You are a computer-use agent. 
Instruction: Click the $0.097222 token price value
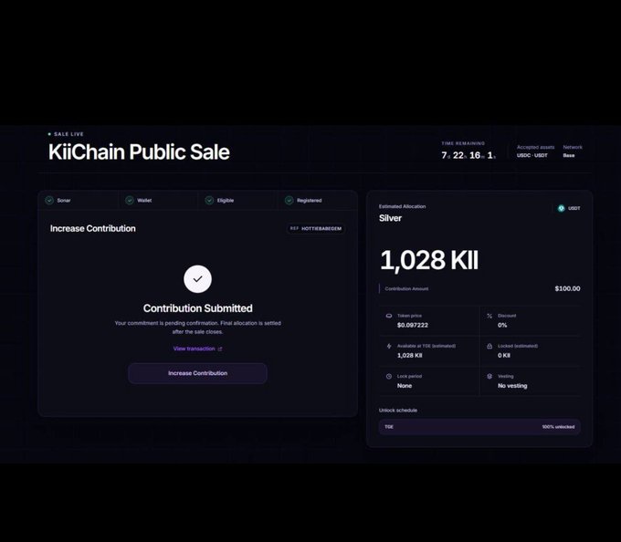pyautogui.click(x=413, y=325)
